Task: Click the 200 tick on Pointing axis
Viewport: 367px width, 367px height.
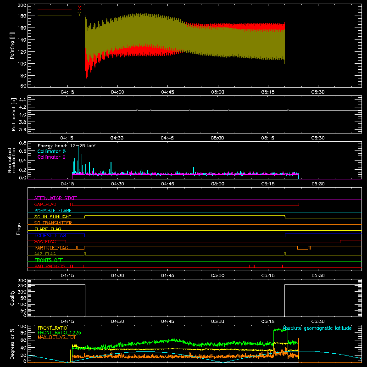Action: pyautogui.click(x=22, y=6)
